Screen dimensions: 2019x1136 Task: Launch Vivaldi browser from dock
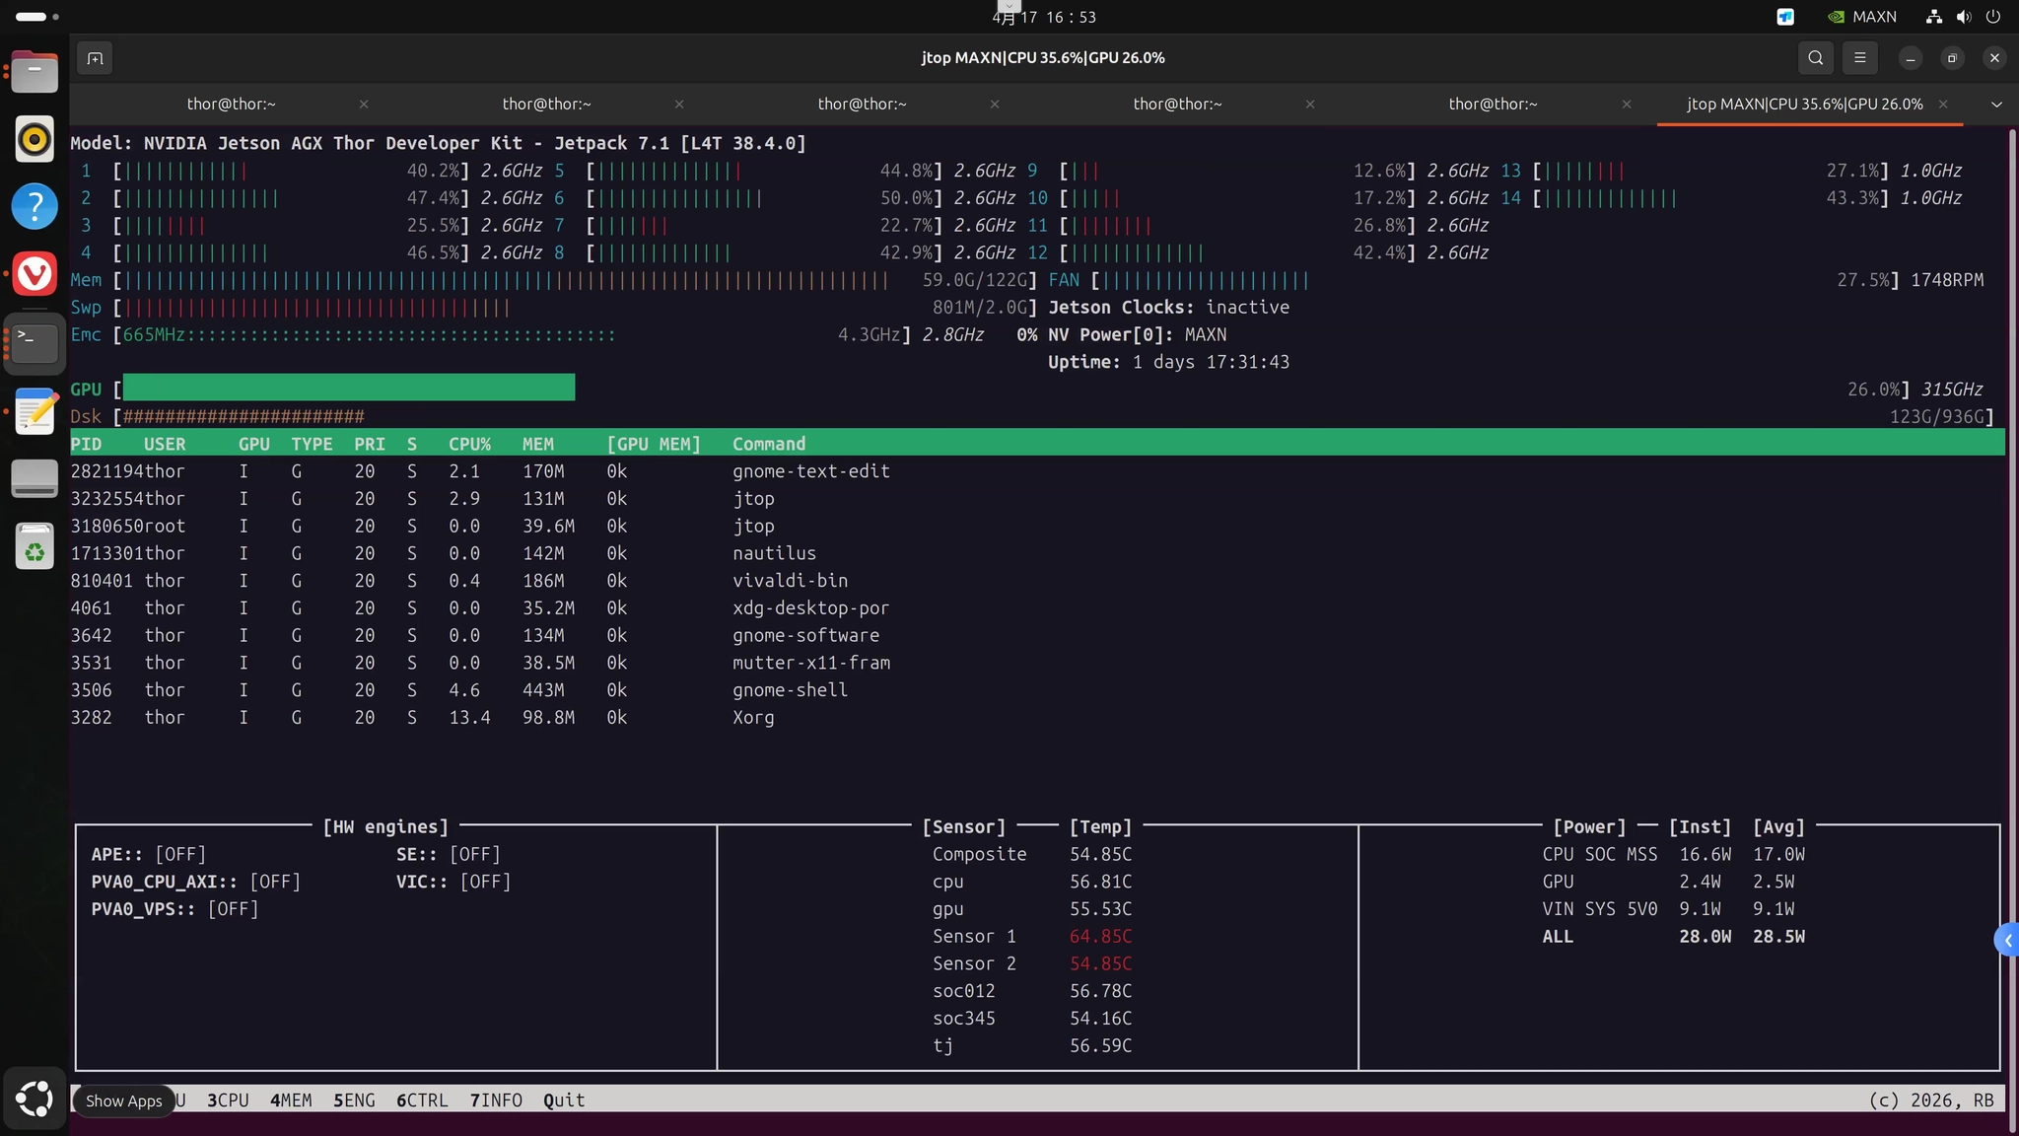[35, 273]
